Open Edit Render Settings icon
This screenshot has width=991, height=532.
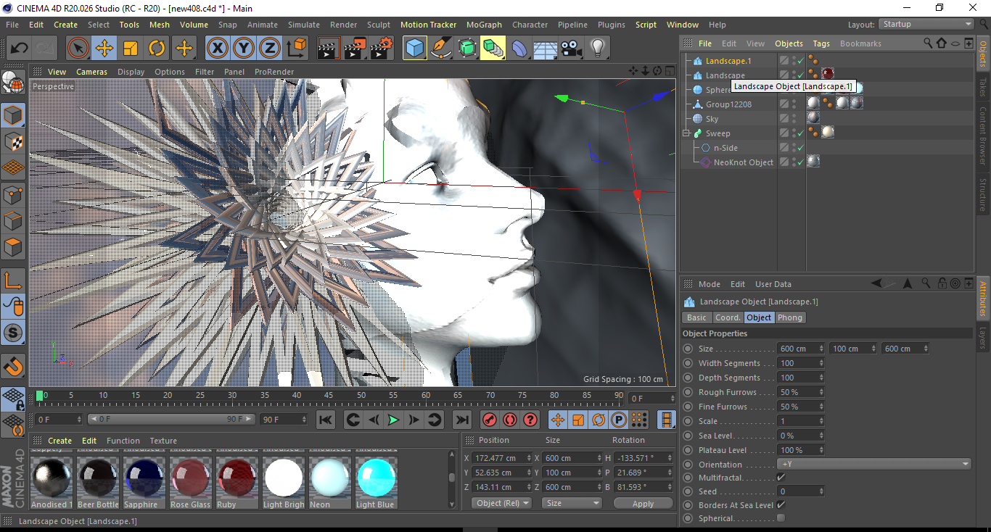(382, 49)
